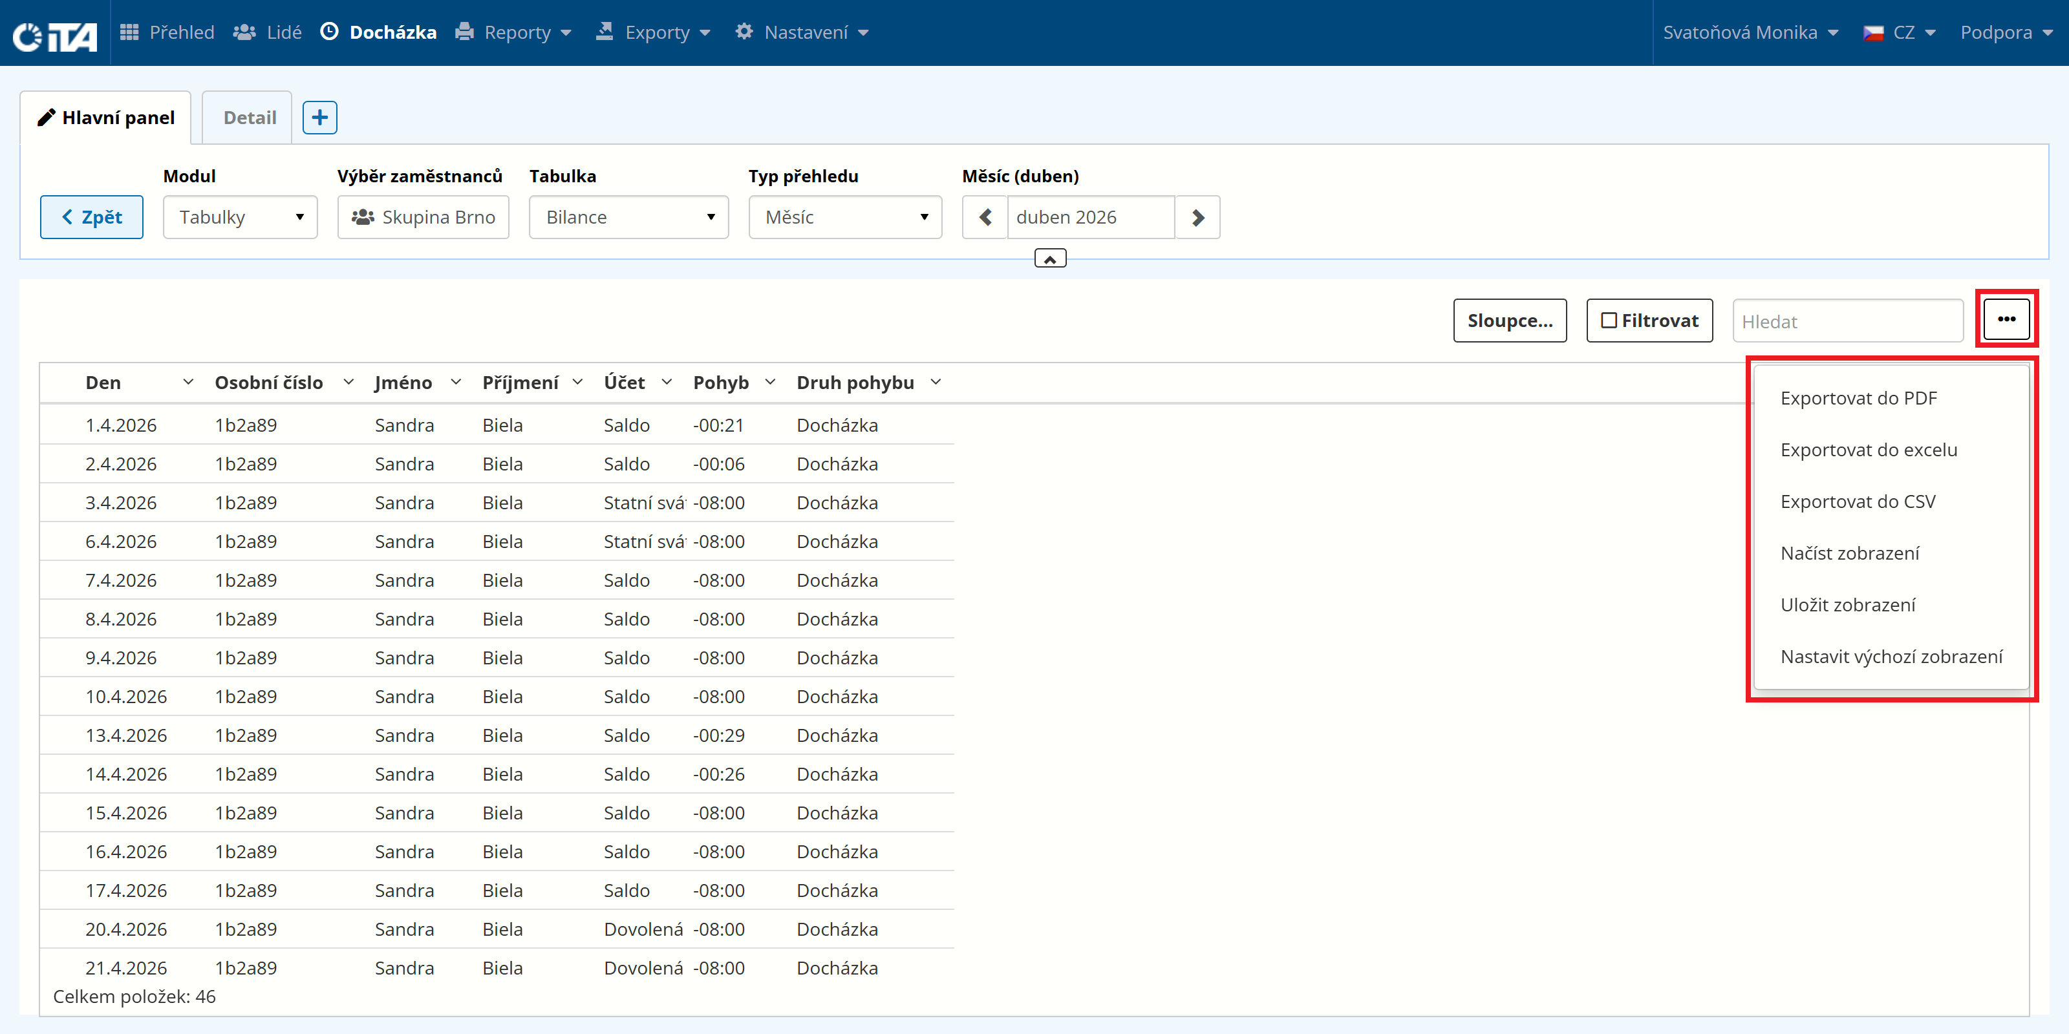2069x1034 pixels.
Task: Open Skupina Brno employee selection
Action: (x=423, y=218)
